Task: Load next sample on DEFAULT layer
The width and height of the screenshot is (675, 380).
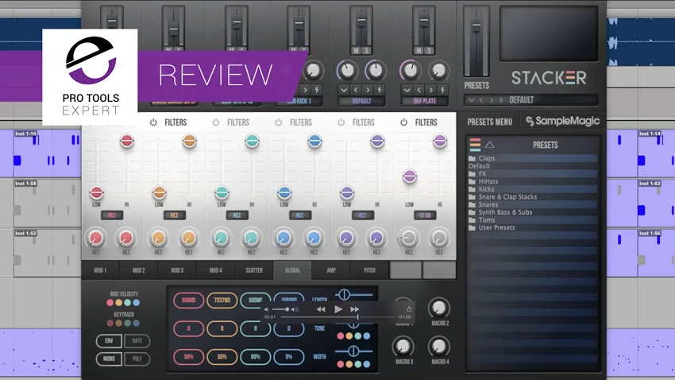Action: pos(368,90)
